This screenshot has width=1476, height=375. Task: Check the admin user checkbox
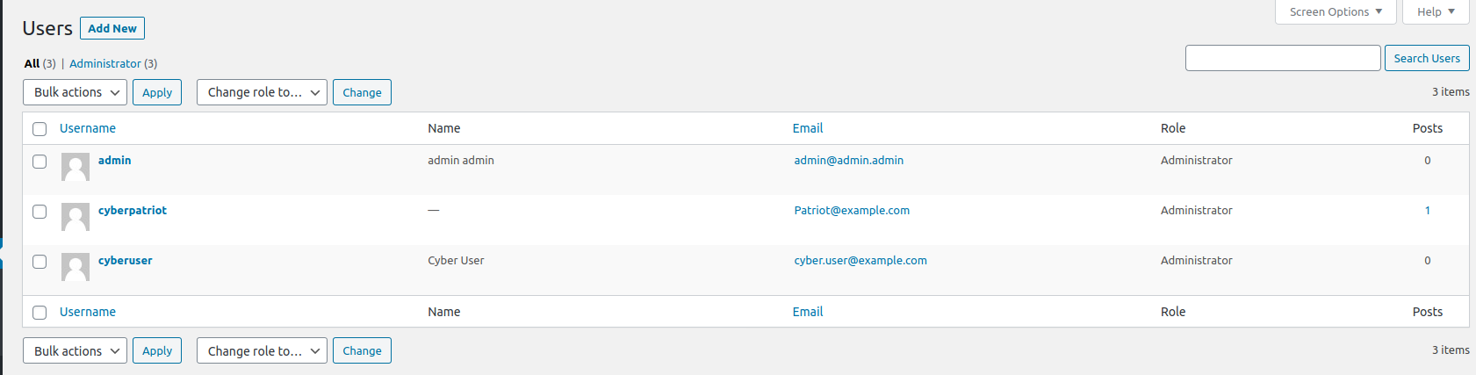pos(40,162)
